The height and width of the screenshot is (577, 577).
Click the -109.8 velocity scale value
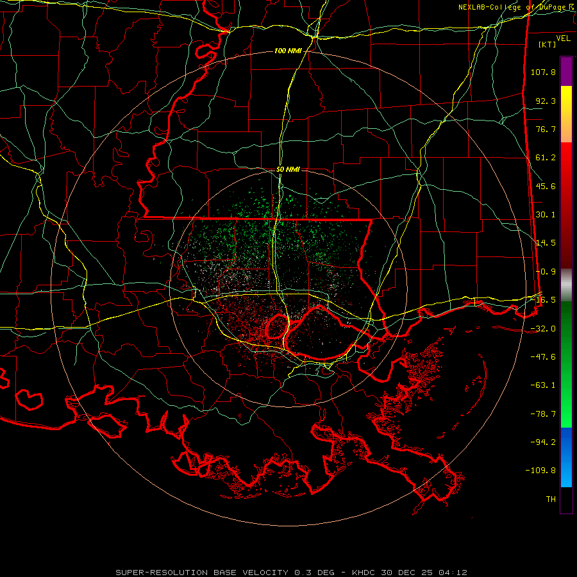(540, 471)
